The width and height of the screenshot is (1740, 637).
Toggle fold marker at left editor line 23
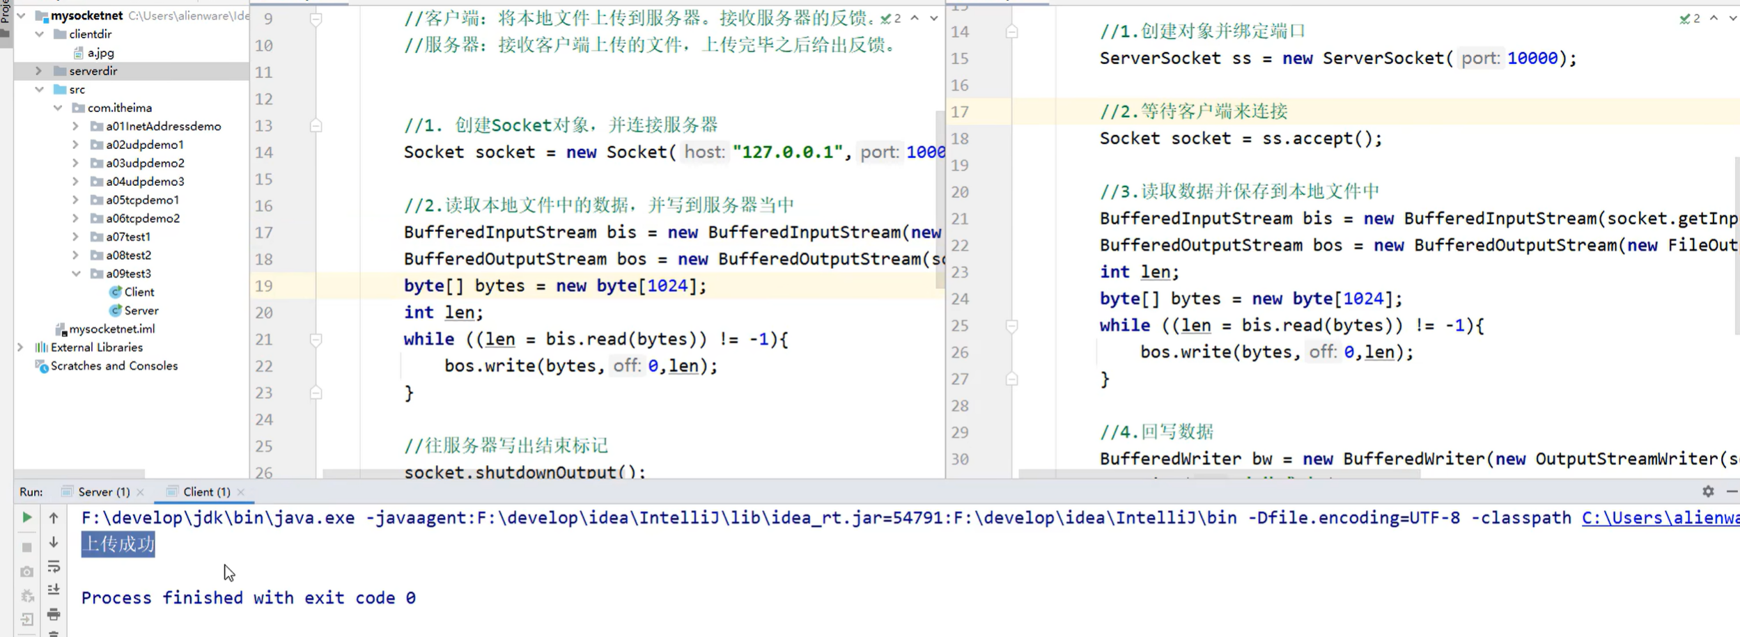point(316,393)
